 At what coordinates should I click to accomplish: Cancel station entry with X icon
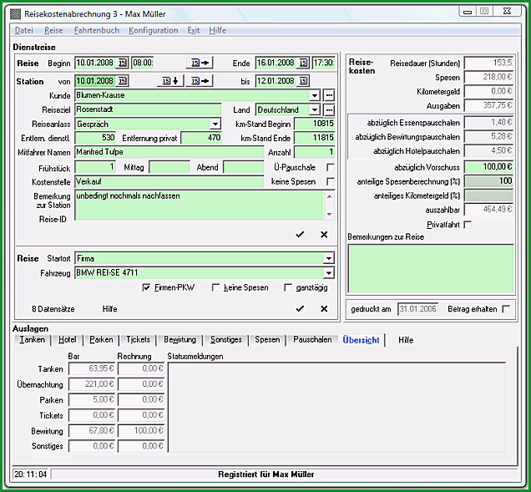pos(324,235)
